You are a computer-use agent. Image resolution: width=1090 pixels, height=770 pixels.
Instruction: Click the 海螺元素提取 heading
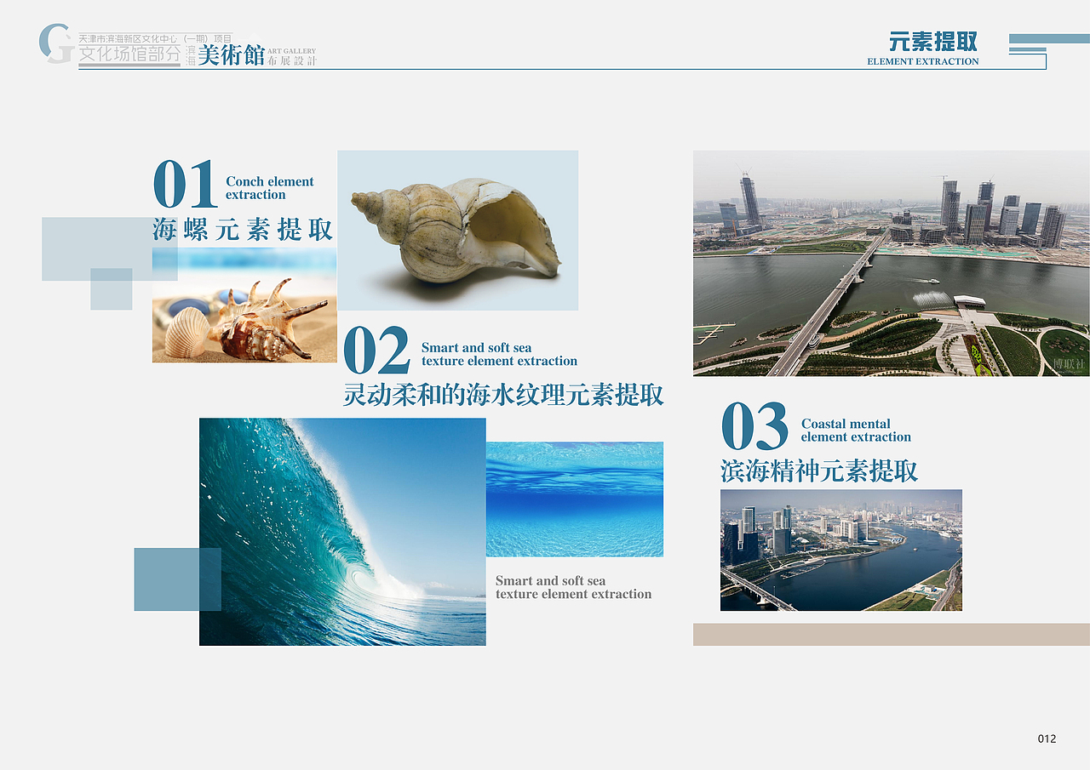[x=243, y=230]
